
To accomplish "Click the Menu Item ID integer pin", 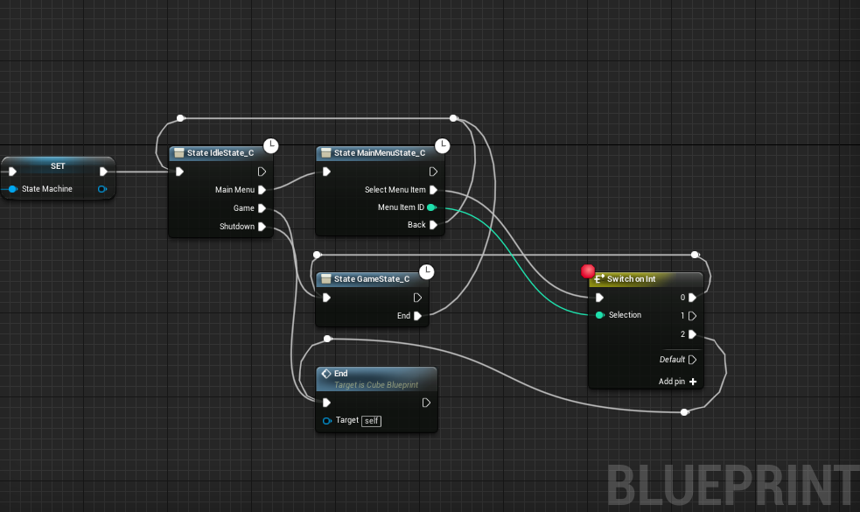I will point(431,207).
